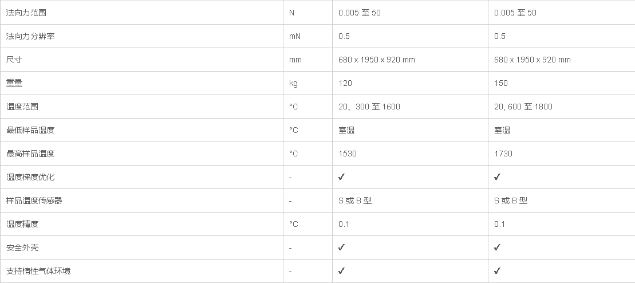This screenshot has height=283, width=635.
Task: Select the 最低样品温度 row label
Action: pyautogui.click(x=30, y=130)
